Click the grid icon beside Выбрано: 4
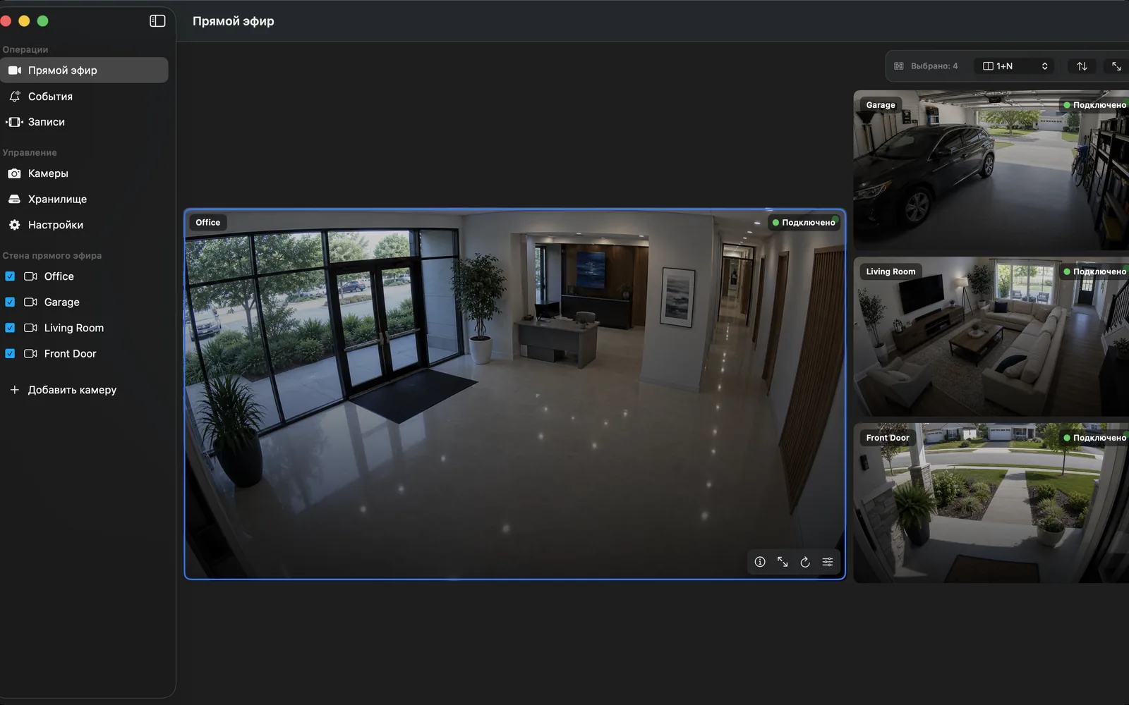The width and height of the screenshot is (1129, 705). [x=899, y=66]
